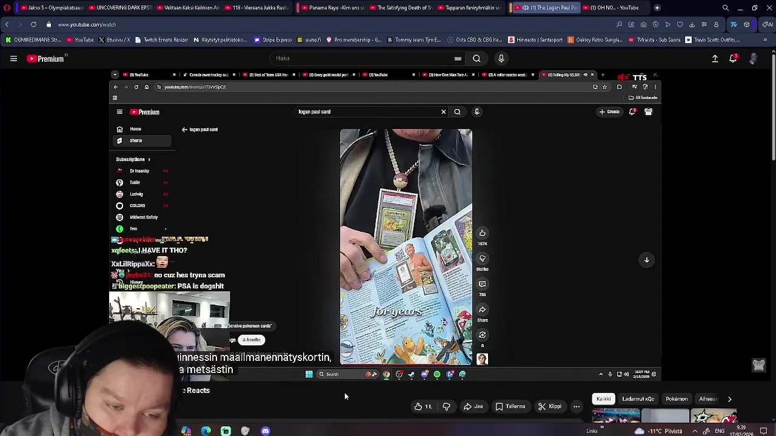Click the Jaa share button

coord(473,406)
